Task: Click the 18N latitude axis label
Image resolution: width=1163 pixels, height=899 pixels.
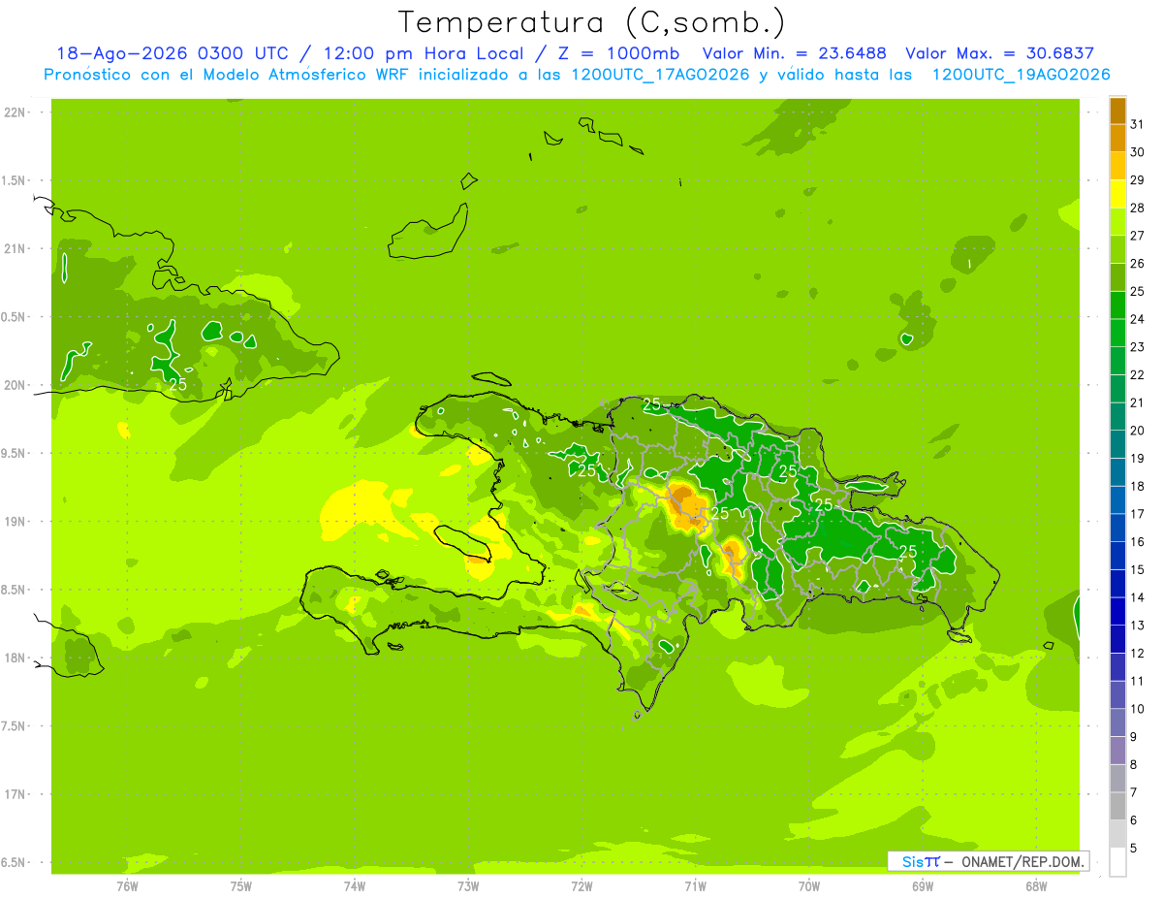Action: (x=15, y=658)
